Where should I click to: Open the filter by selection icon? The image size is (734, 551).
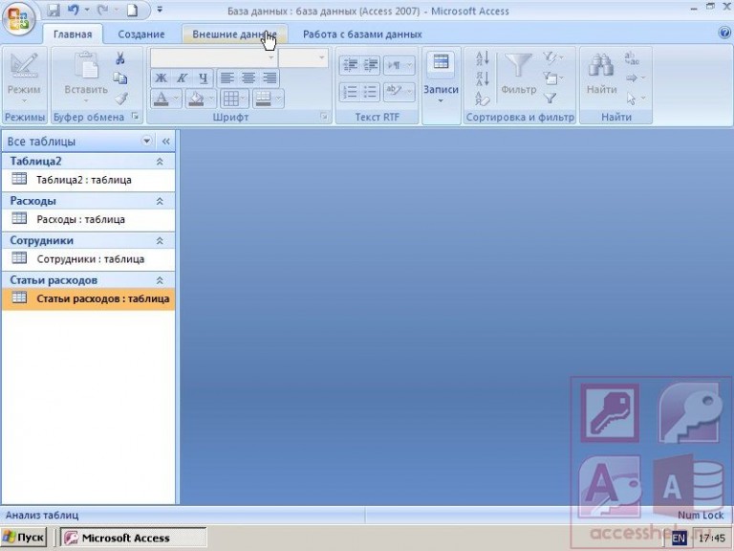(552, 58)
